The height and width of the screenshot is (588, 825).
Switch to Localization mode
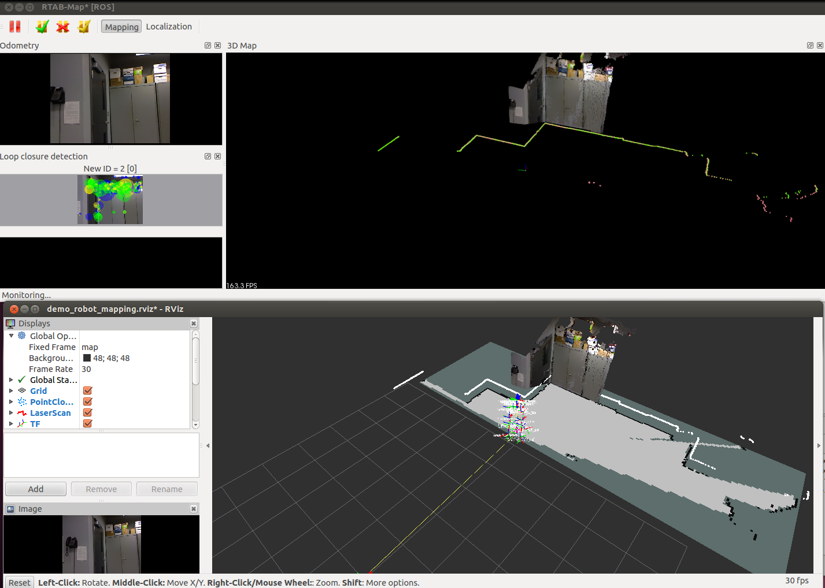coord(169,27)
